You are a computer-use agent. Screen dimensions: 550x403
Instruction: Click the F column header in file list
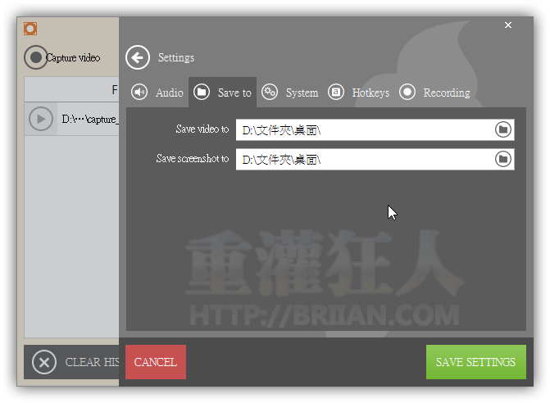coord(115,89)
